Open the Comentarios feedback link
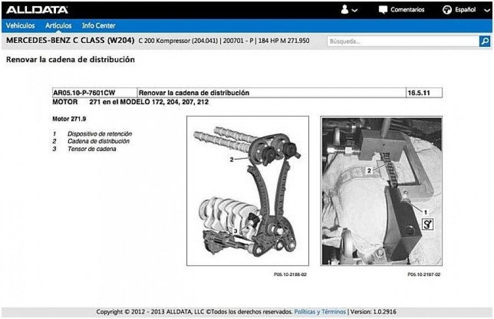494x319 pixels. (x=407, y=10)
